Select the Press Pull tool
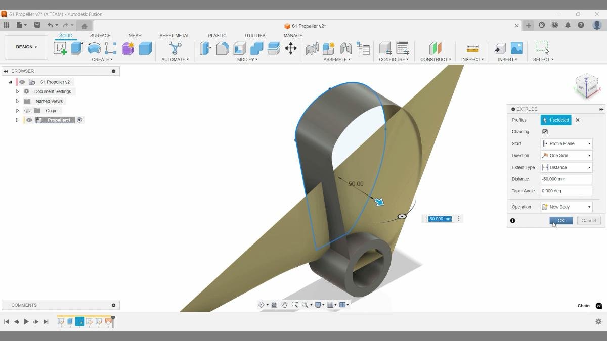Screen dimensions: 607x341 pos(206,48)
